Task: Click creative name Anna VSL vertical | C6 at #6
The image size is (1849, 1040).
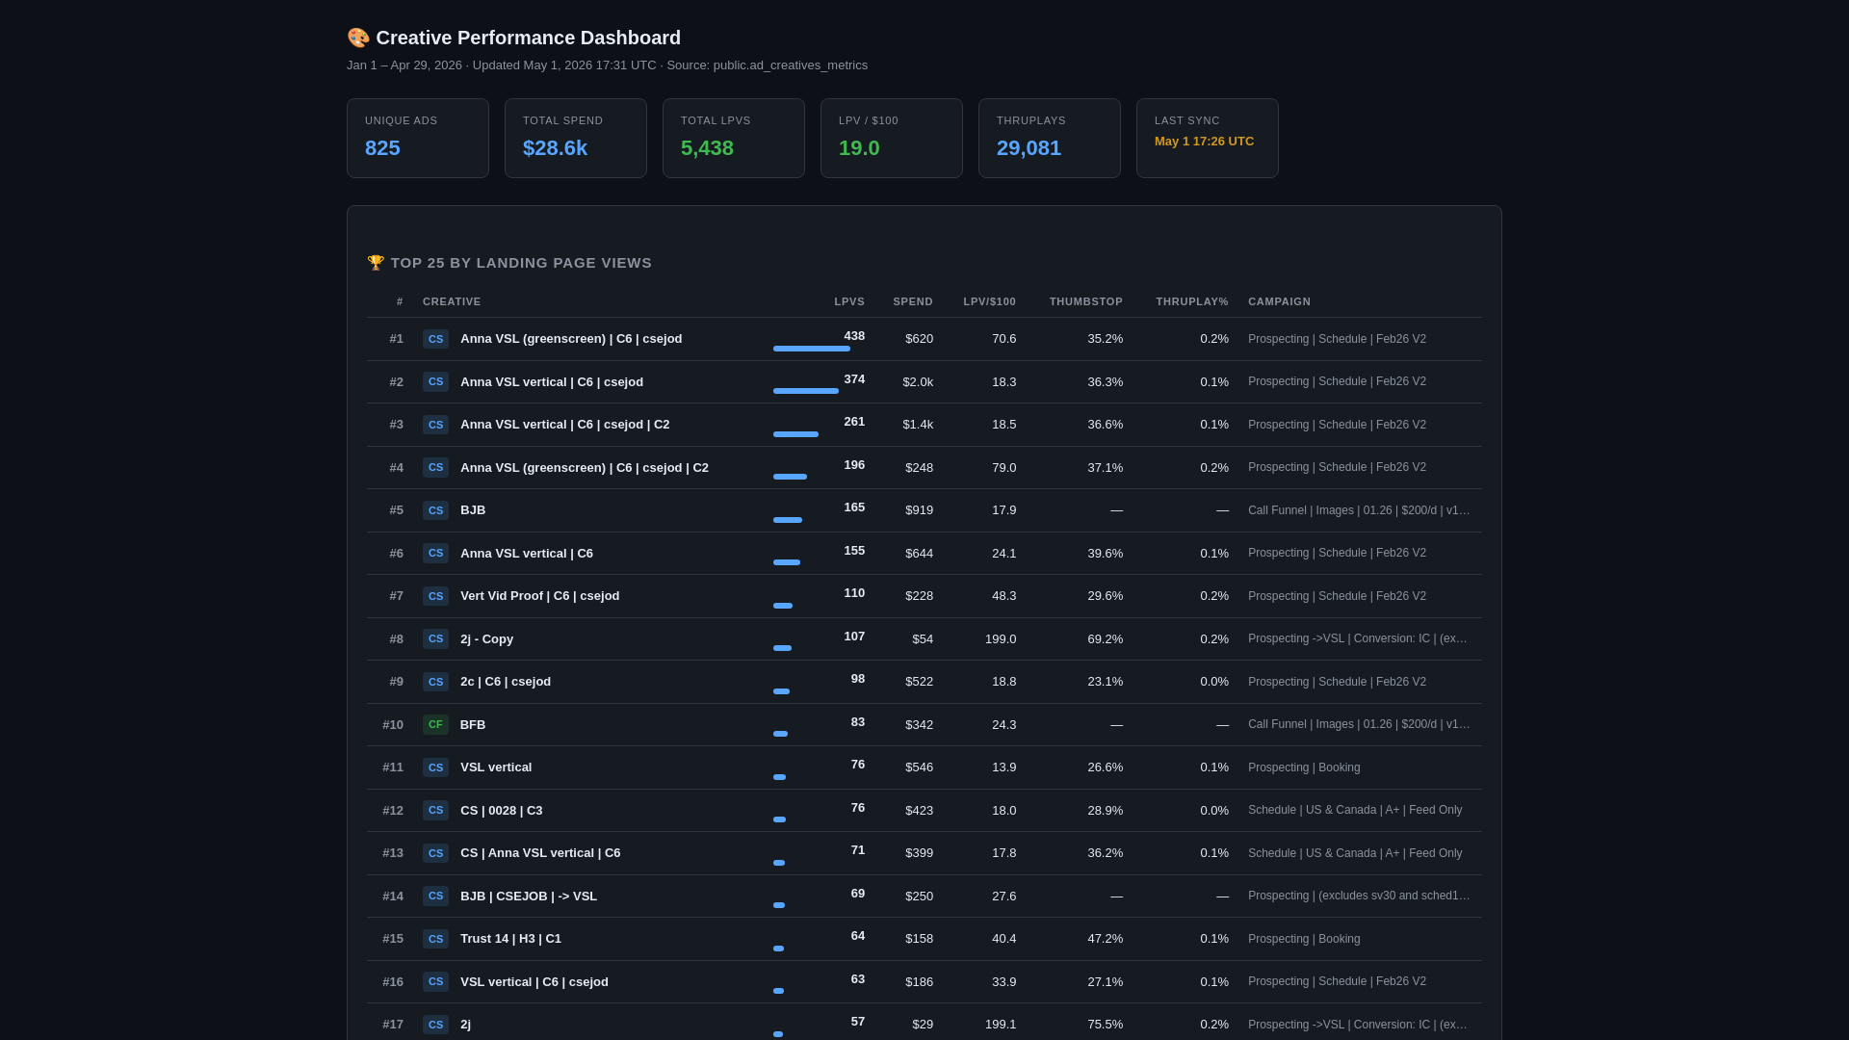Action: (x=527, y=554)
